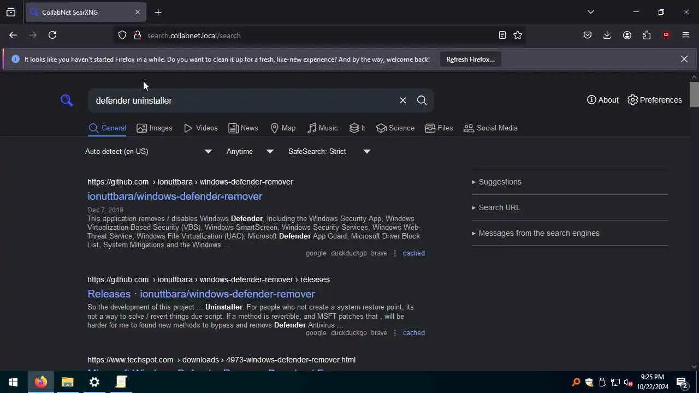
Task: Open the About page link
Action: point(603,100)
